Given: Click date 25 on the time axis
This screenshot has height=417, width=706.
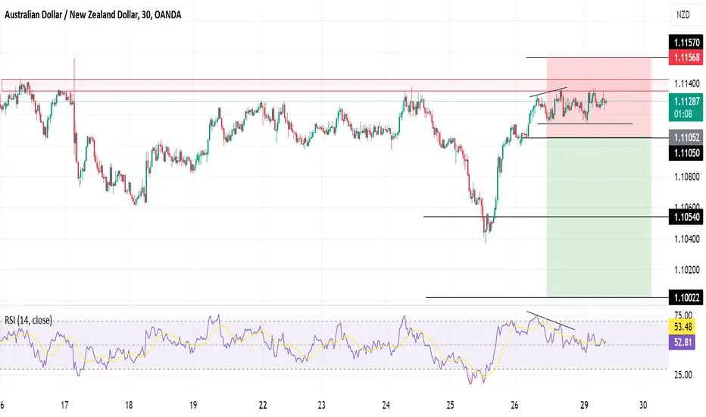Looking at the screenshot, I should (450, 405).
